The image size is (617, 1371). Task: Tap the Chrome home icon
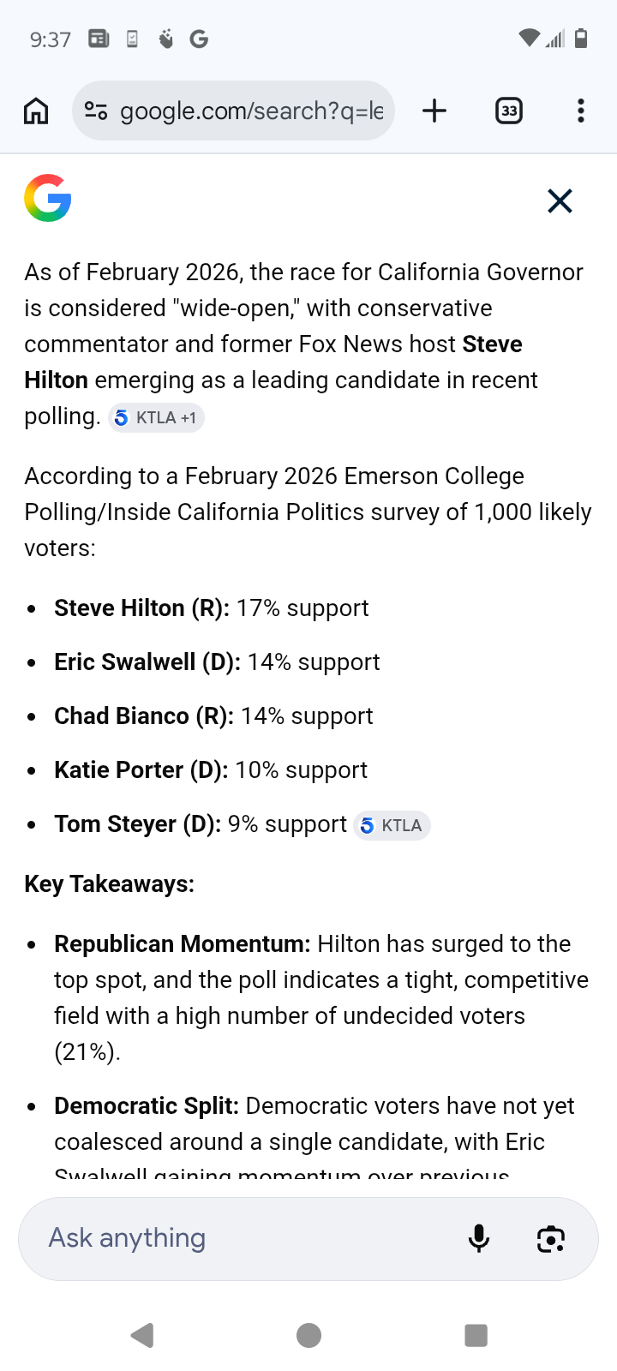[x=36, y=111]
